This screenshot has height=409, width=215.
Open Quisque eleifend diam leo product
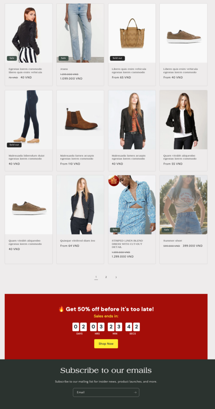78,241
